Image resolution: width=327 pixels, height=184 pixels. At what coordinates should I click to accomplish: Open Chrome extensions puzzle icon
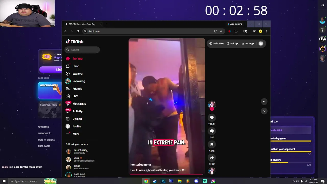tap(236, 31)
